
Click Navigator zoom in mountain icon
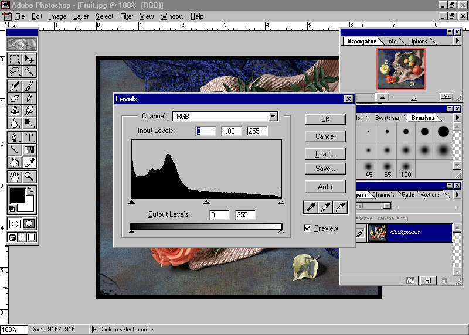tap(446, 97)
